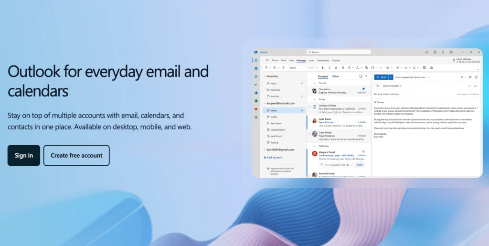Viewport: 489px width, 246px height.
Task: Expand Lydia Bauer conversation chevron
Action: tap(309, 120)
